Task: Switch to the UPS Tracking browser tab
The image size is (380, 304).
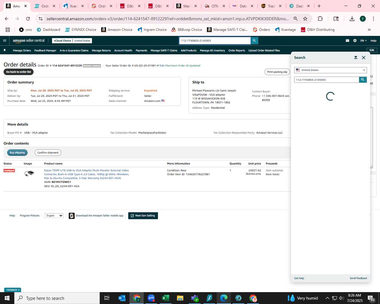Action: [x=271, y=6]
